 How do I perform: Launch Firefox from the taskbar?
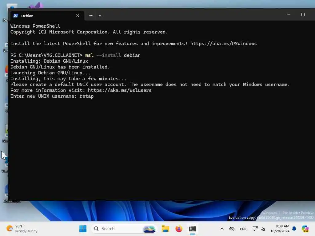179,229
